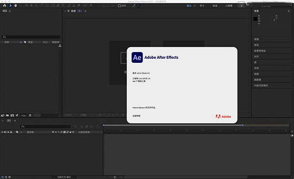Create a new composition from the Project panel

(x=12, y=115)
